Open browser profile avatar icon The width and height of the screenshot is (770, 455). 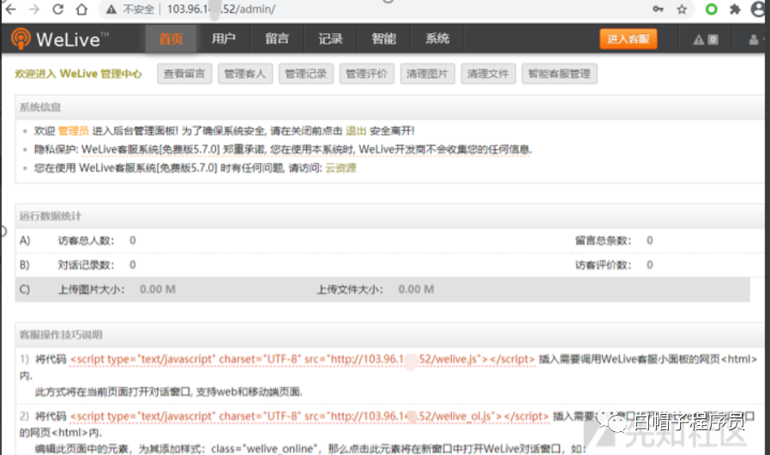759,9
